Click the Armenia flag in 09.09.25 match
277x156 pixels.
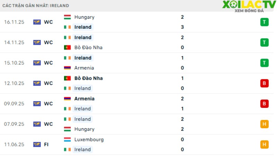click(67, 99)
